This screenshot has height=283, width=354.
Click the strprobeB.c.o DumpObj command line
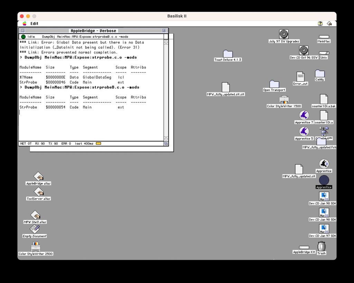coord(80,87)
